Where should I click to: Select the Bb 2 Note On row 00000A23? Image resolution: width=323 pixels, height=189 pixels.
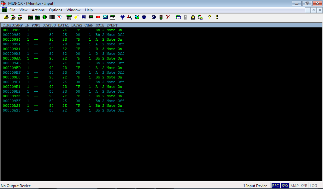pyautogui.click(x=62, y=106)
